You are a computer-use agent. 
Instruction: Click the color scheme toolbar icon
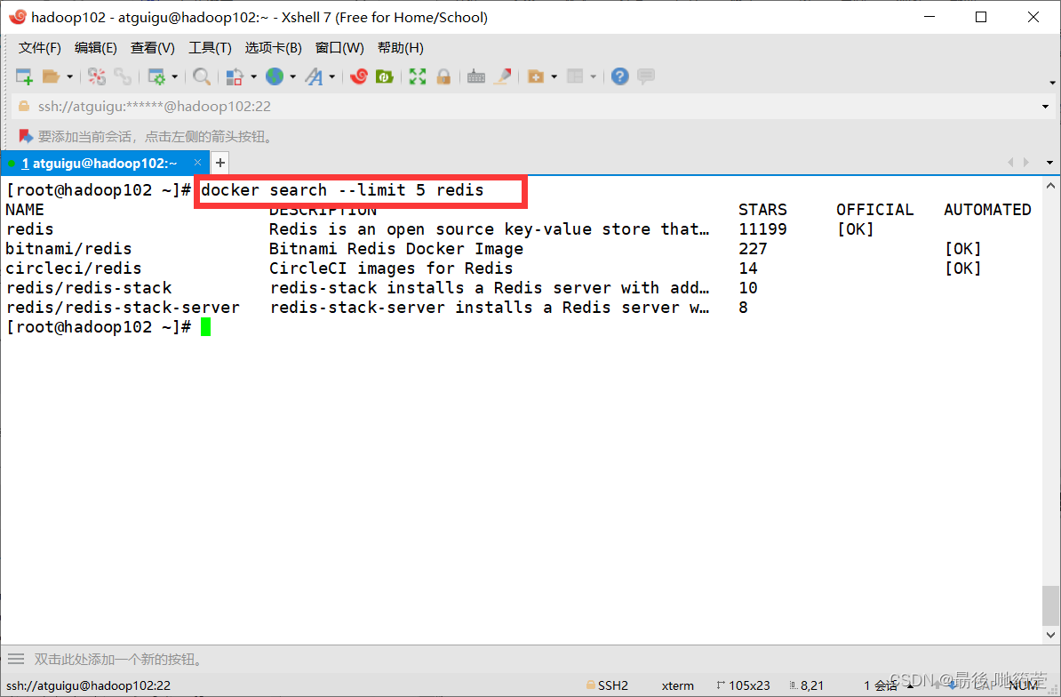235,76
